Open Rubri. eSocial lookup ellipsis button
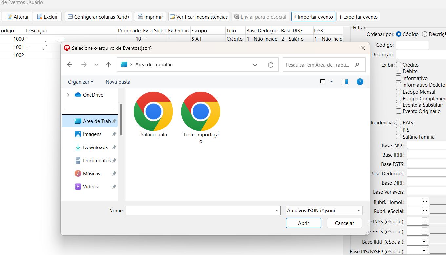The image size is (446, 255). 425,211
